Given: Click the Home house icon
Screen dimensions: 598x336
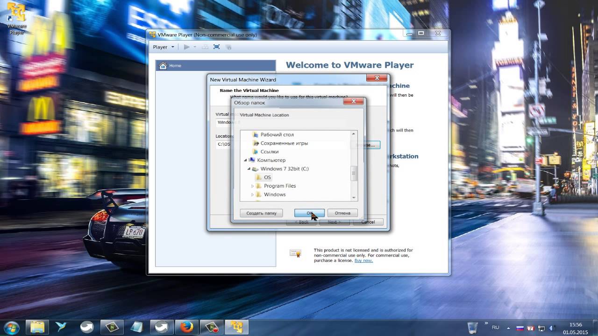Looking at the screenshot, I should (x=163, y=65).
